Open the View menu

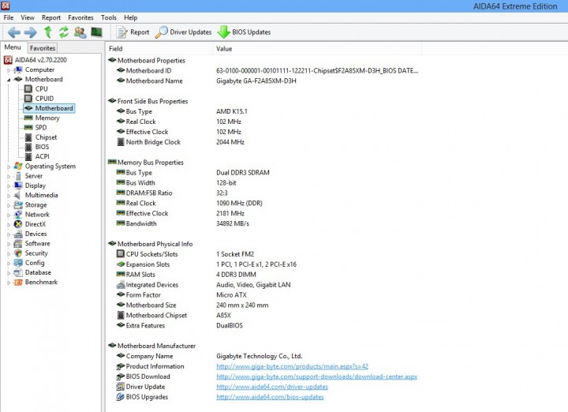coord(27,17)
